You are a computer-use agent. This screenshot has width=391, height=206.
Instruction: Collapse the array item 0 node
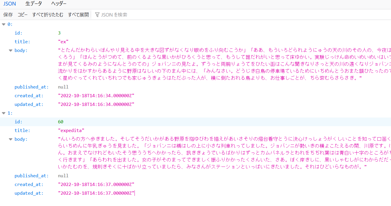point(3,24)
